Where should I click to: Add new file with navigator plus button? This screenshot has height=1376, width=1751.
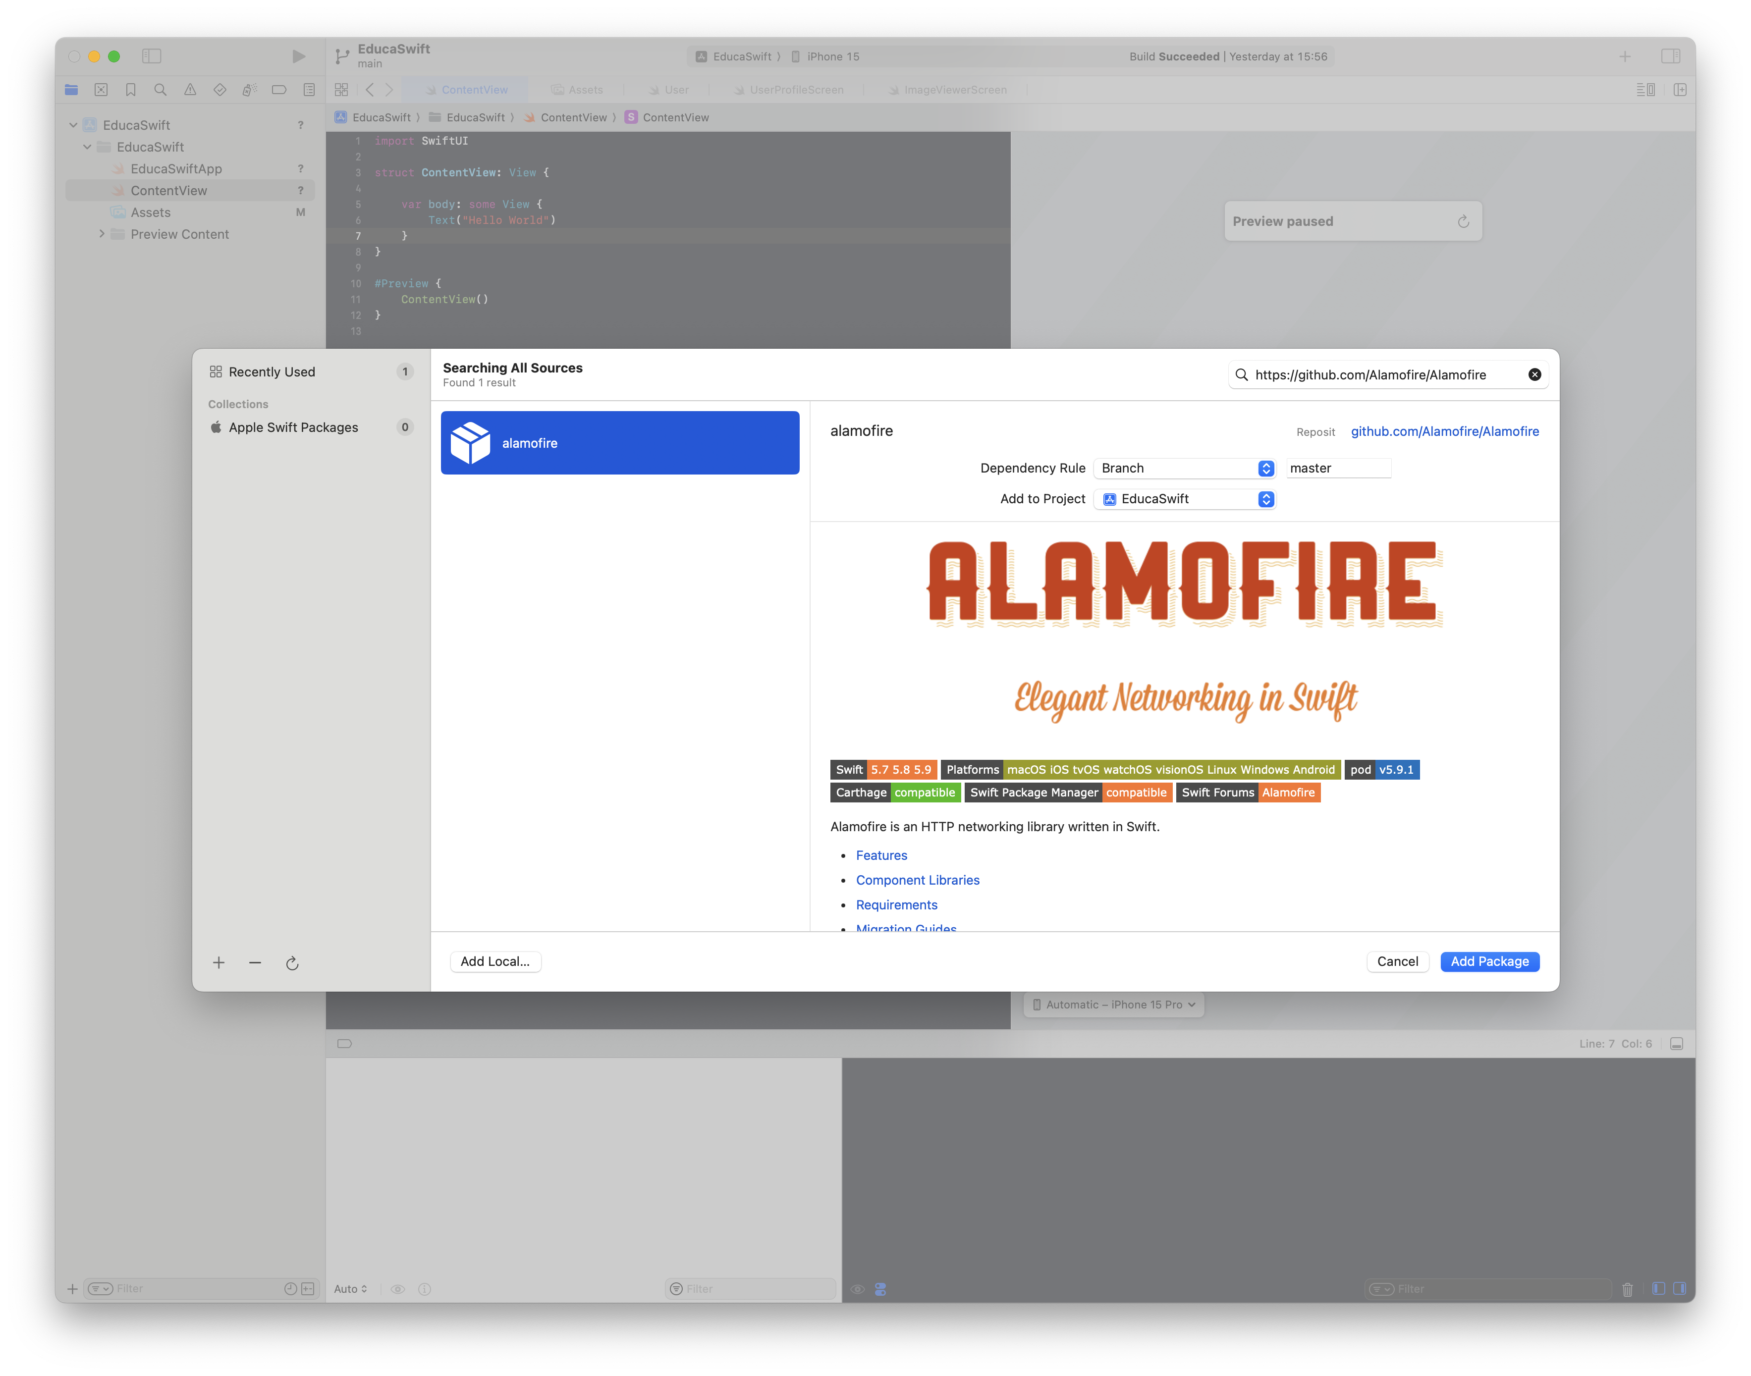coord(72,1290)
